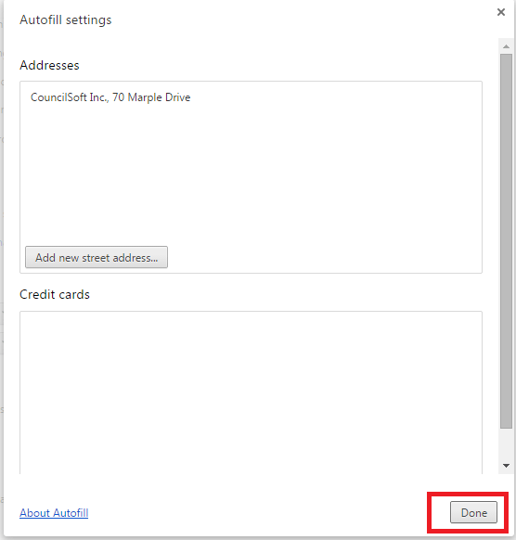Click the scrollbar up arrow

click(506, 46)
